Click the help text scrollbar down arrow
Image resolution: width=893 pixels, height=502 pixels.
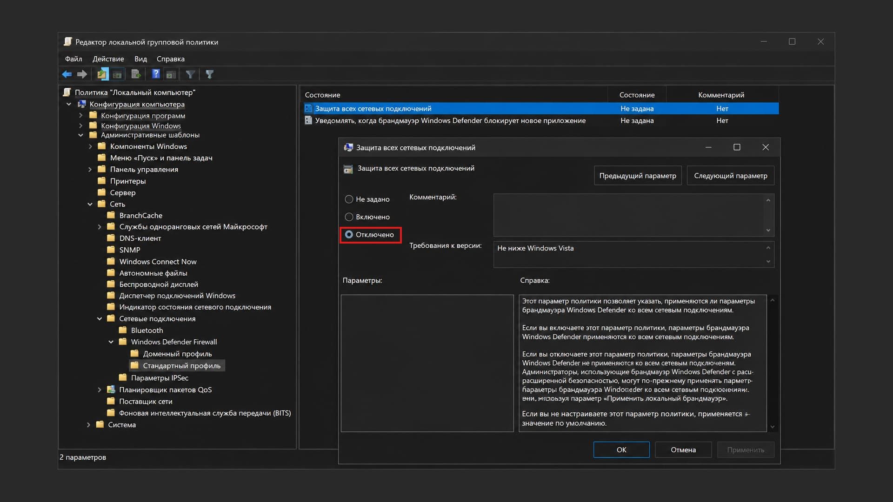(x=772, y=427)
